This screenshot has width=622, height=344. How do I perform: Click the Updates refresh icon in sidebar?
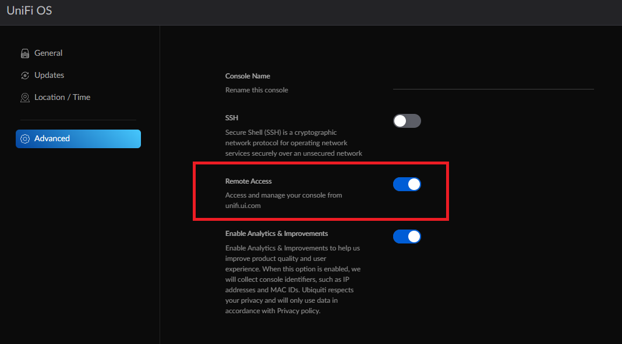[x=24, y=76]
